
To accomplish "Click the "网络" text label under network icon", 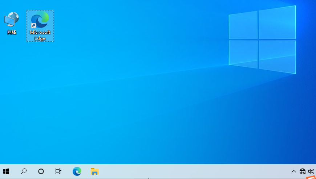I will pos(12,32).
